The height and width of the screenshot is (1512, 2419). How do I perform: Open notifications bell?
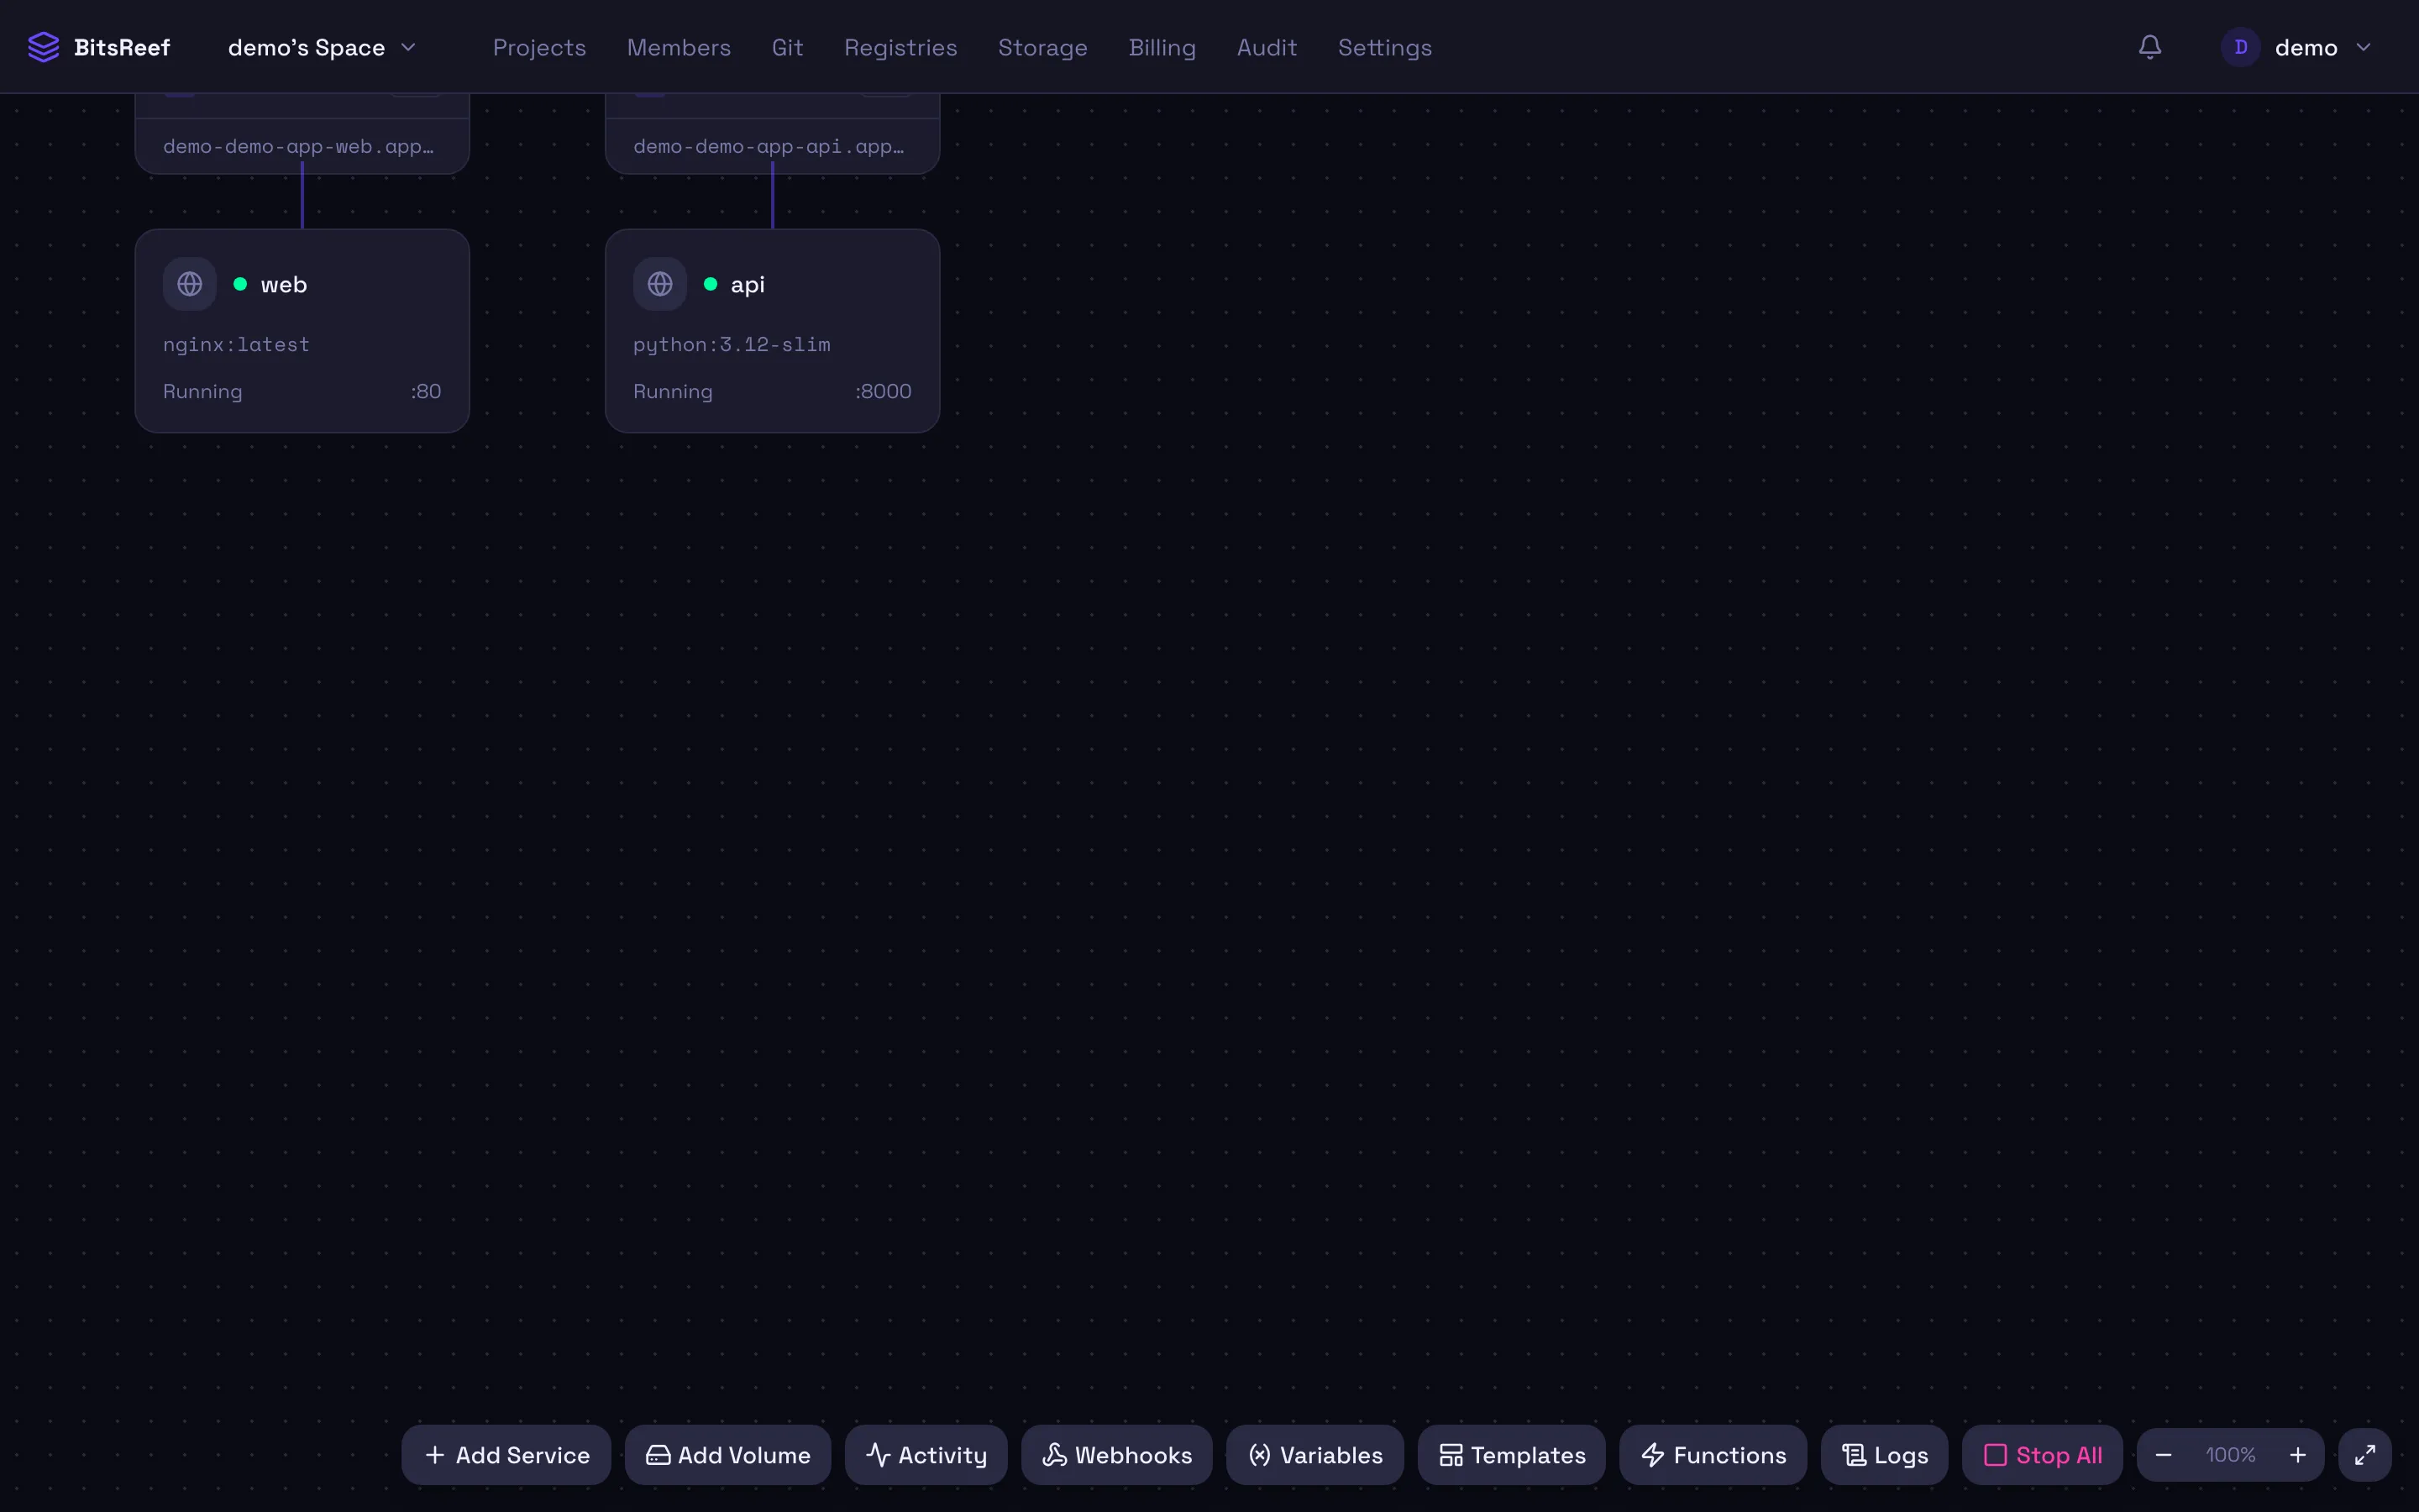tap(2150, 47)
